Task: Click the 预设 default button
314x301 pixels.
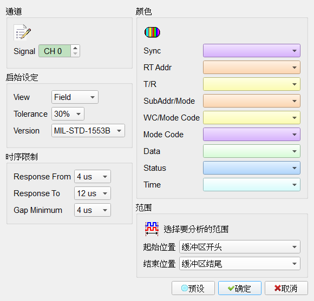Action: [x=193, y=288]
